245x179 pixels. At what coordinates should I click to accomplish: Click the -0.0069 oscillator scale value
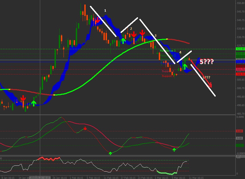tap(240, 153)
